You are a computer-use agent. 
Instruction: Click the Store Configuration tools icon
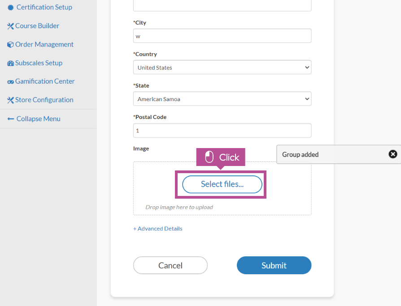(x=10, y=100)
